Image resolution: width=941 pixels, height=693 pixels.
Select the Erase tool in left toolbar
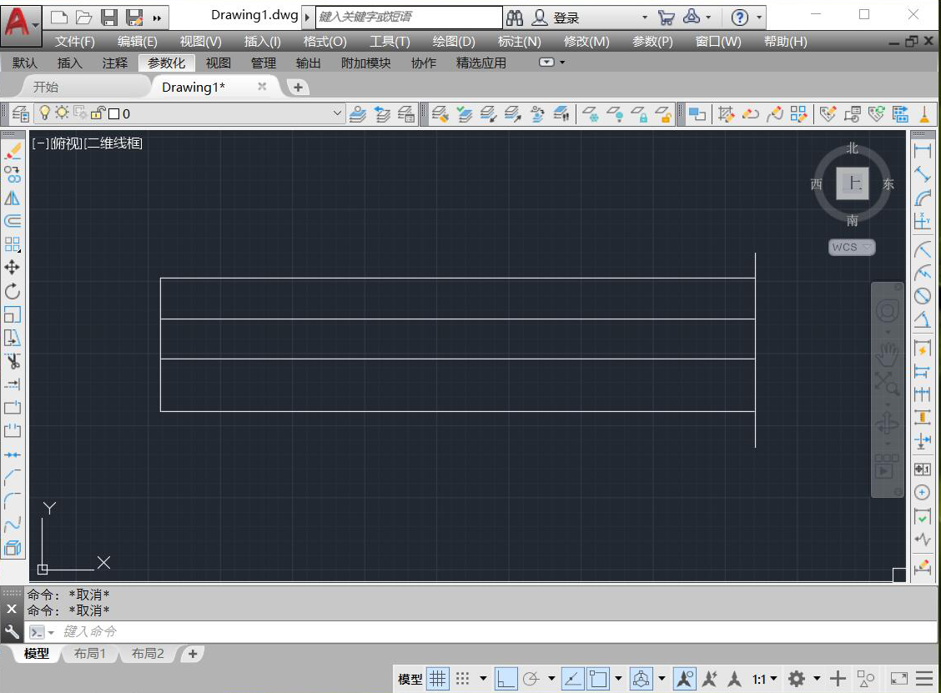click(x=13, y=152)
